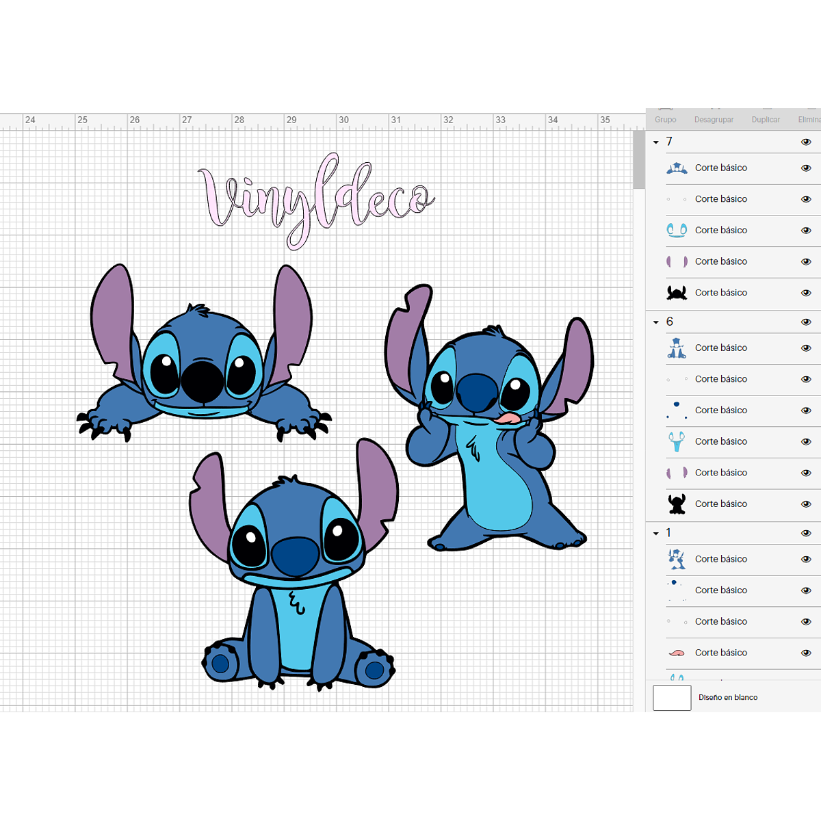
Task: Collapse group 6 in the layers panel
Action: point(656,321)
